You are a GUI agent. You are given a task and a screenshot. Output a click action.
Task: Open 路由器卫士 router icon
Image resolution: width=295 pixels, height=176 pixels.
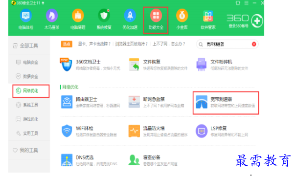coord(67,102)
